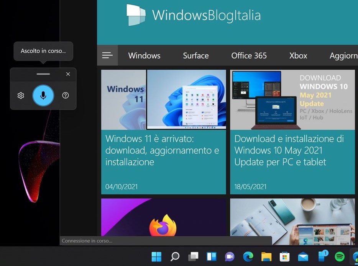Launch Teams Chat from taskbar
The height and width of the screenshot is (266, 358).
pyautogui.click(x=230, y=257)
